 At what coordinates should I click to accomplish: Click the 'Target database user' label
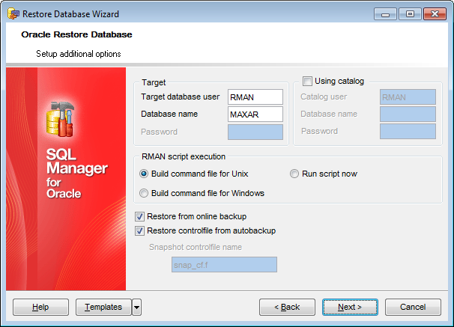pyautogui.click(x=181, y=97)
